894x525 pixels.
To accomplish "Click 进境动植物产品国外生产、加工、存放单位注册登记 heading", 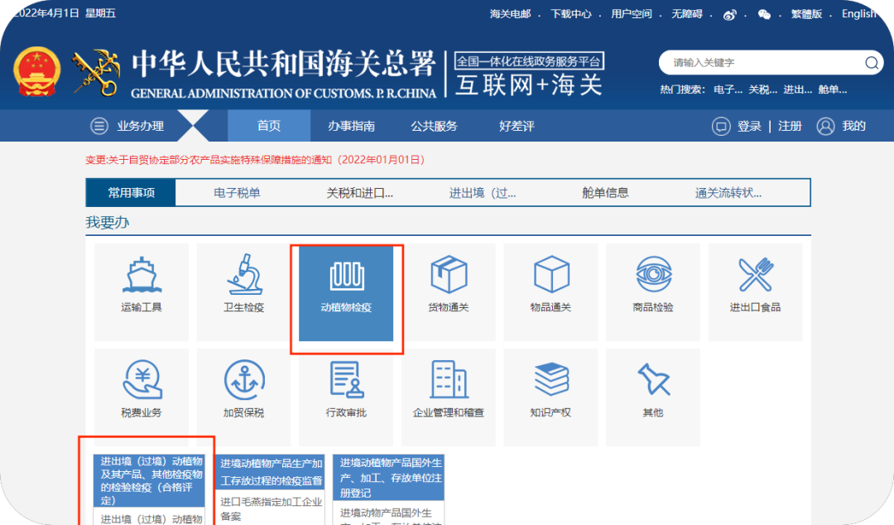I will click(x=389, y=478).
